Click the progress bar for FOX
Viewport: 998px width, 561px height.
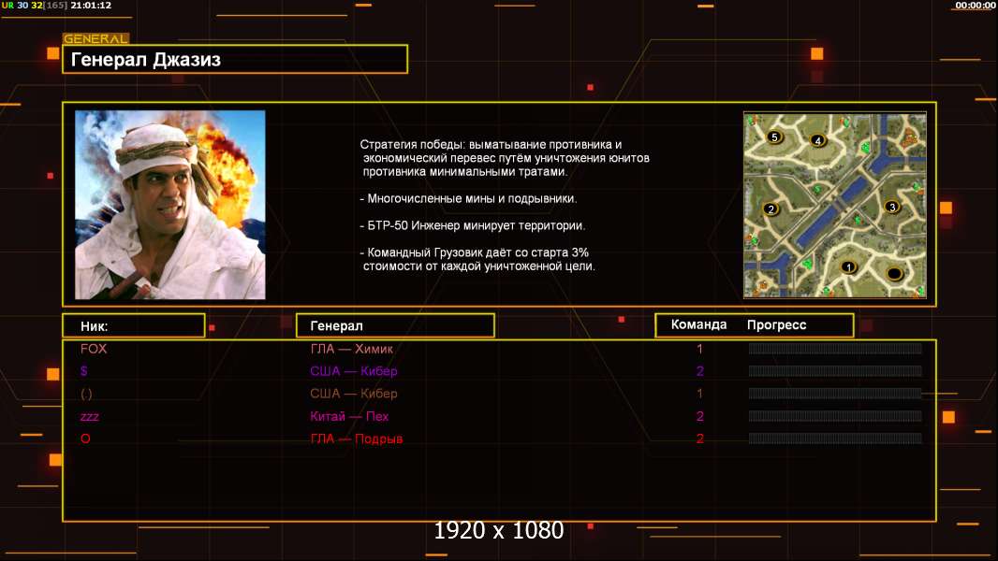835,348
